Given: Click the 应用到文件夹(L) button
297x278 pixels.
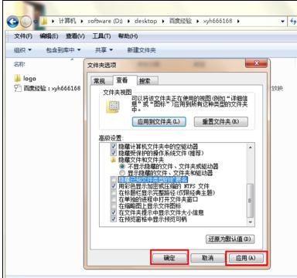Looking at the screenshot, I should tap(159, 121).
